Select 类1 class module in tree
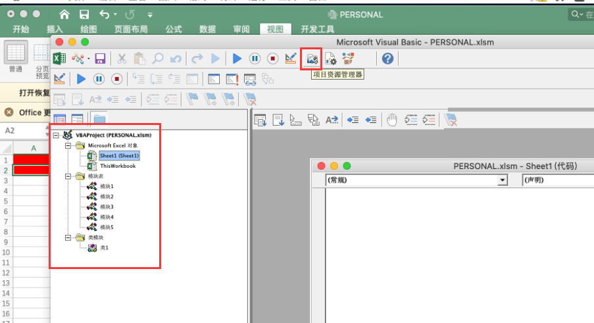Image resolution: width=594 pixels, height=323 pixels. [104, 247]
